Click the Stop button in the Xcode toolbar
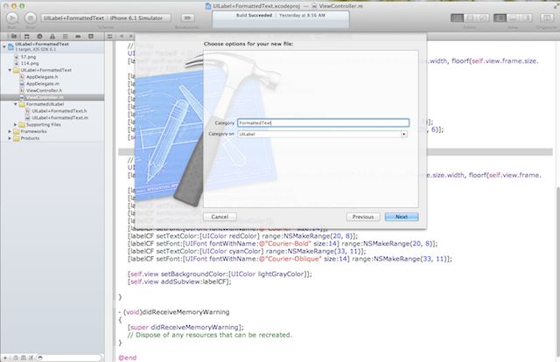560x362 pixels. 31,17
